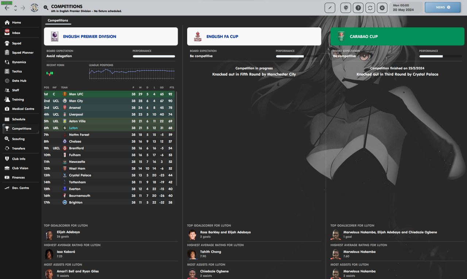Click the league table scrollbar

(x=177, y=139)
